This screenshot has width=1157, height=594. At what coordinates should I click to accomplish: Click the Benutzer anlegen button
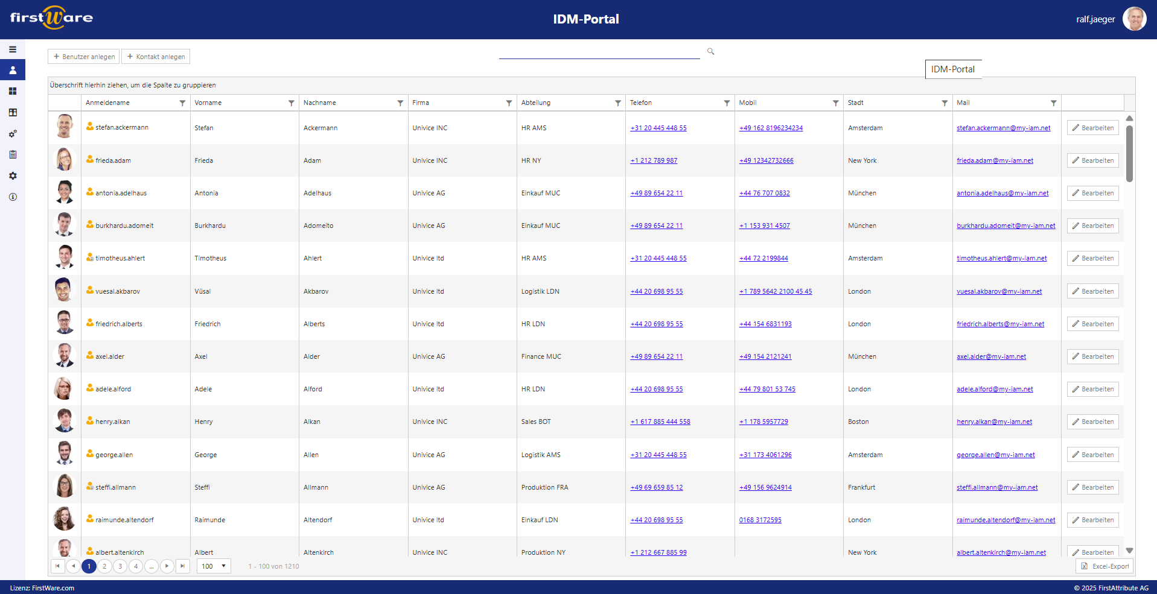[x=84, y=57]
